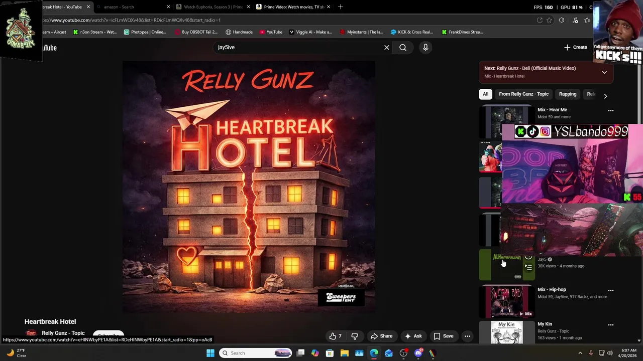The width and height of the screenshot is (643, 361).
Task: Click the My Kin video thumbnail
Action: (507, 332)
